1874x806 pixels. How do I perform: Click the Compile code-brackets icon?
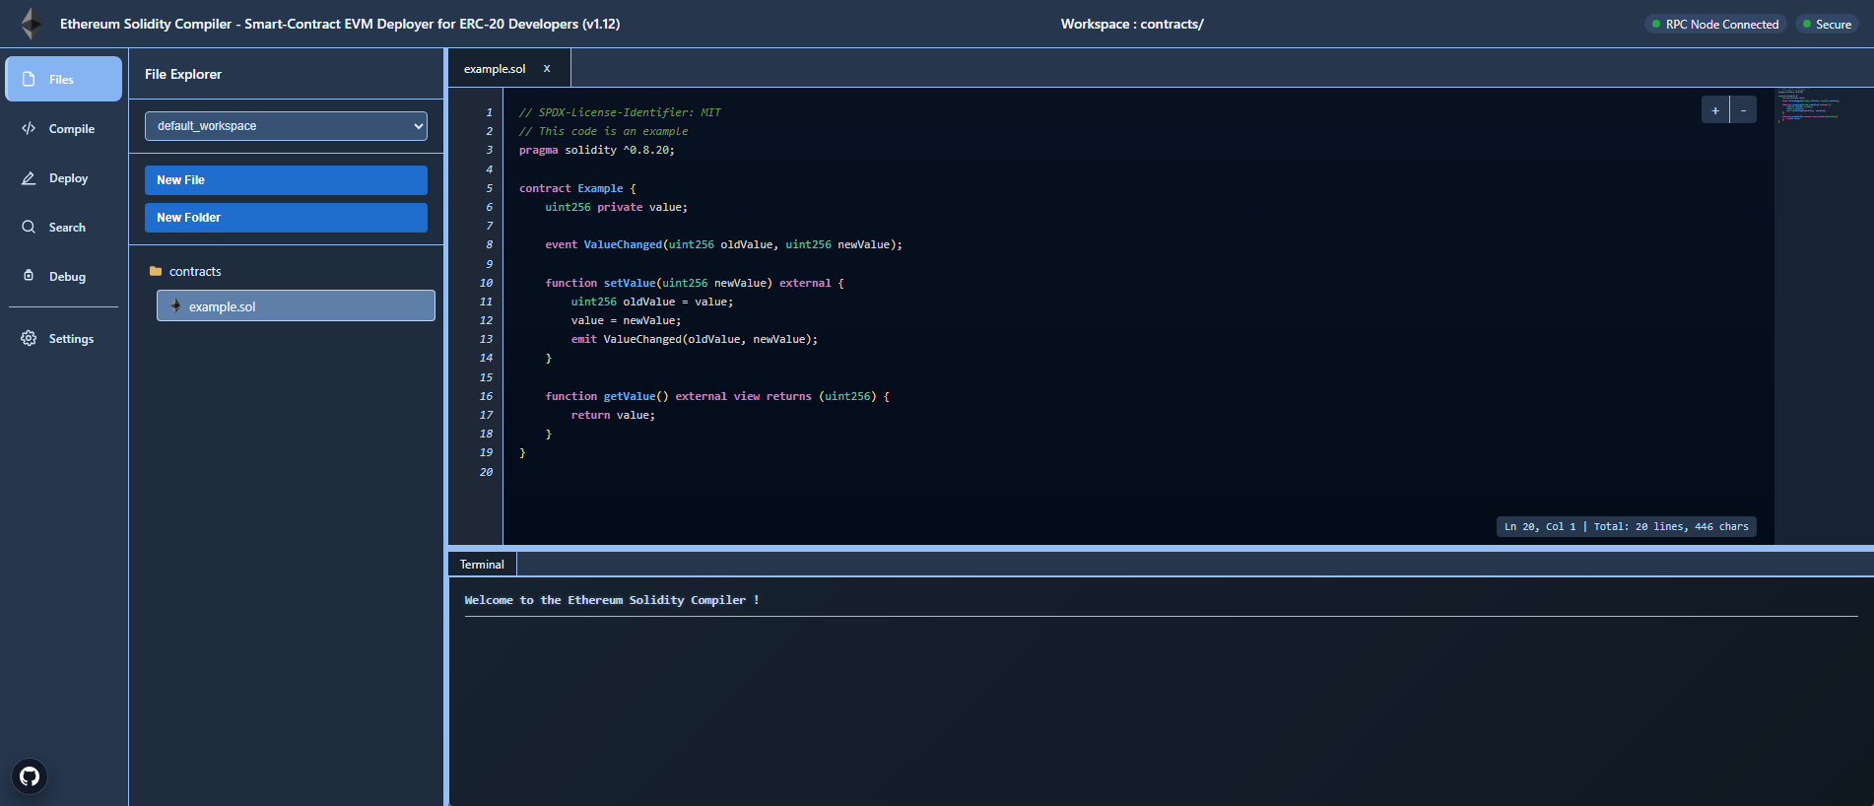tap(29, 128)
